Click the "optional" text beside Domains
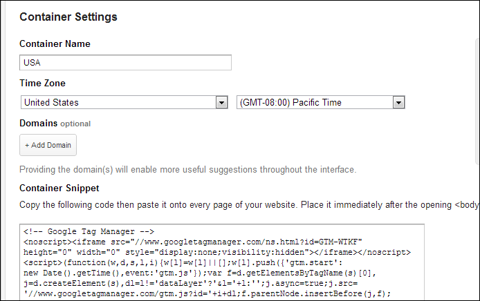The height and width of the screenshot is (301, 480). 75,124
